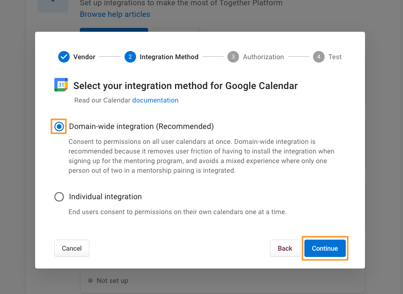This screenshot has height=294, width=403.
Task: Click the numbered circle for Integration Method
Action: point(130,57)
